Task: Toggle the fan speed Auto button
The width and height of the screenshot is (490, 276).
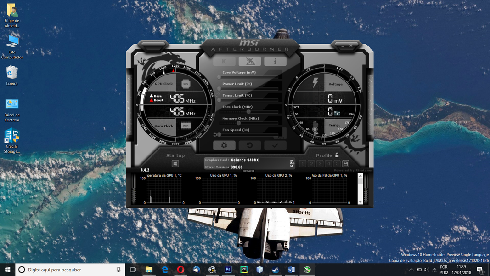Action: pos(280,138)
